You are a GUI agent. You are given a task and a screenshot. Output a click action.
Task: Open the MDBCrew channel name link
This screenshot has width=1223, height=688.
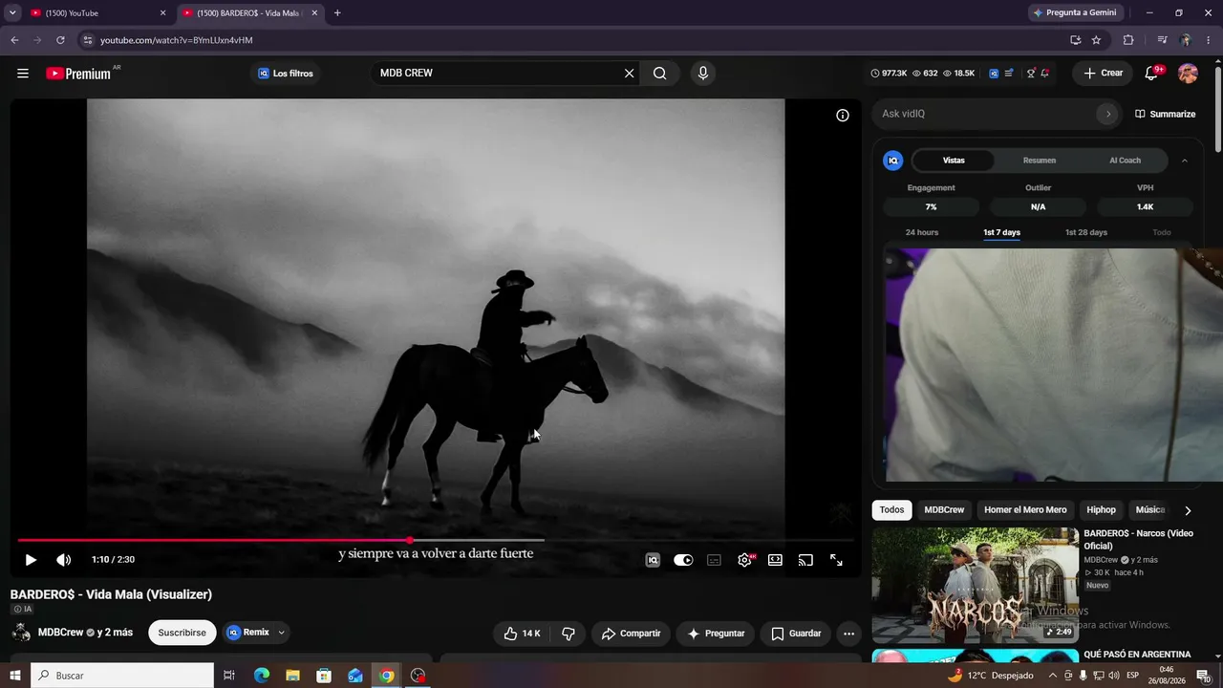pyautogui.click(x=60, y=633)
